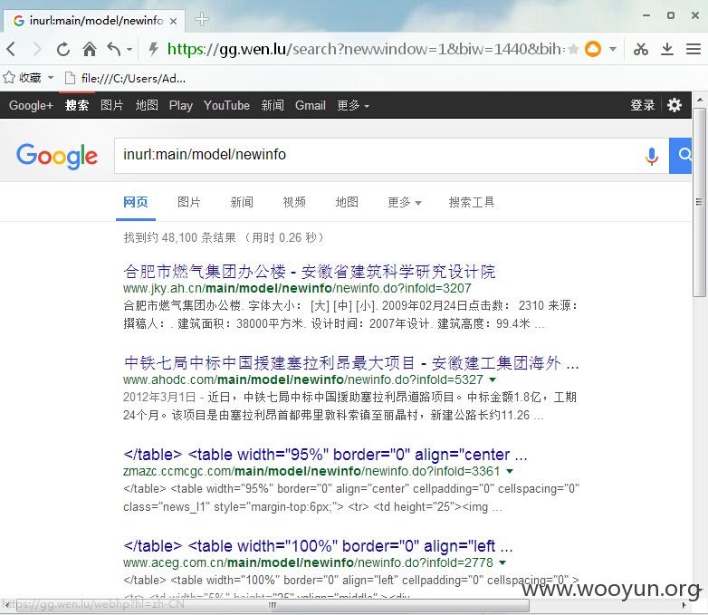The width and height of the screenshot is (708, 615).
Task: Click the 收藏 favorites star icon
Action: point(9,78)
